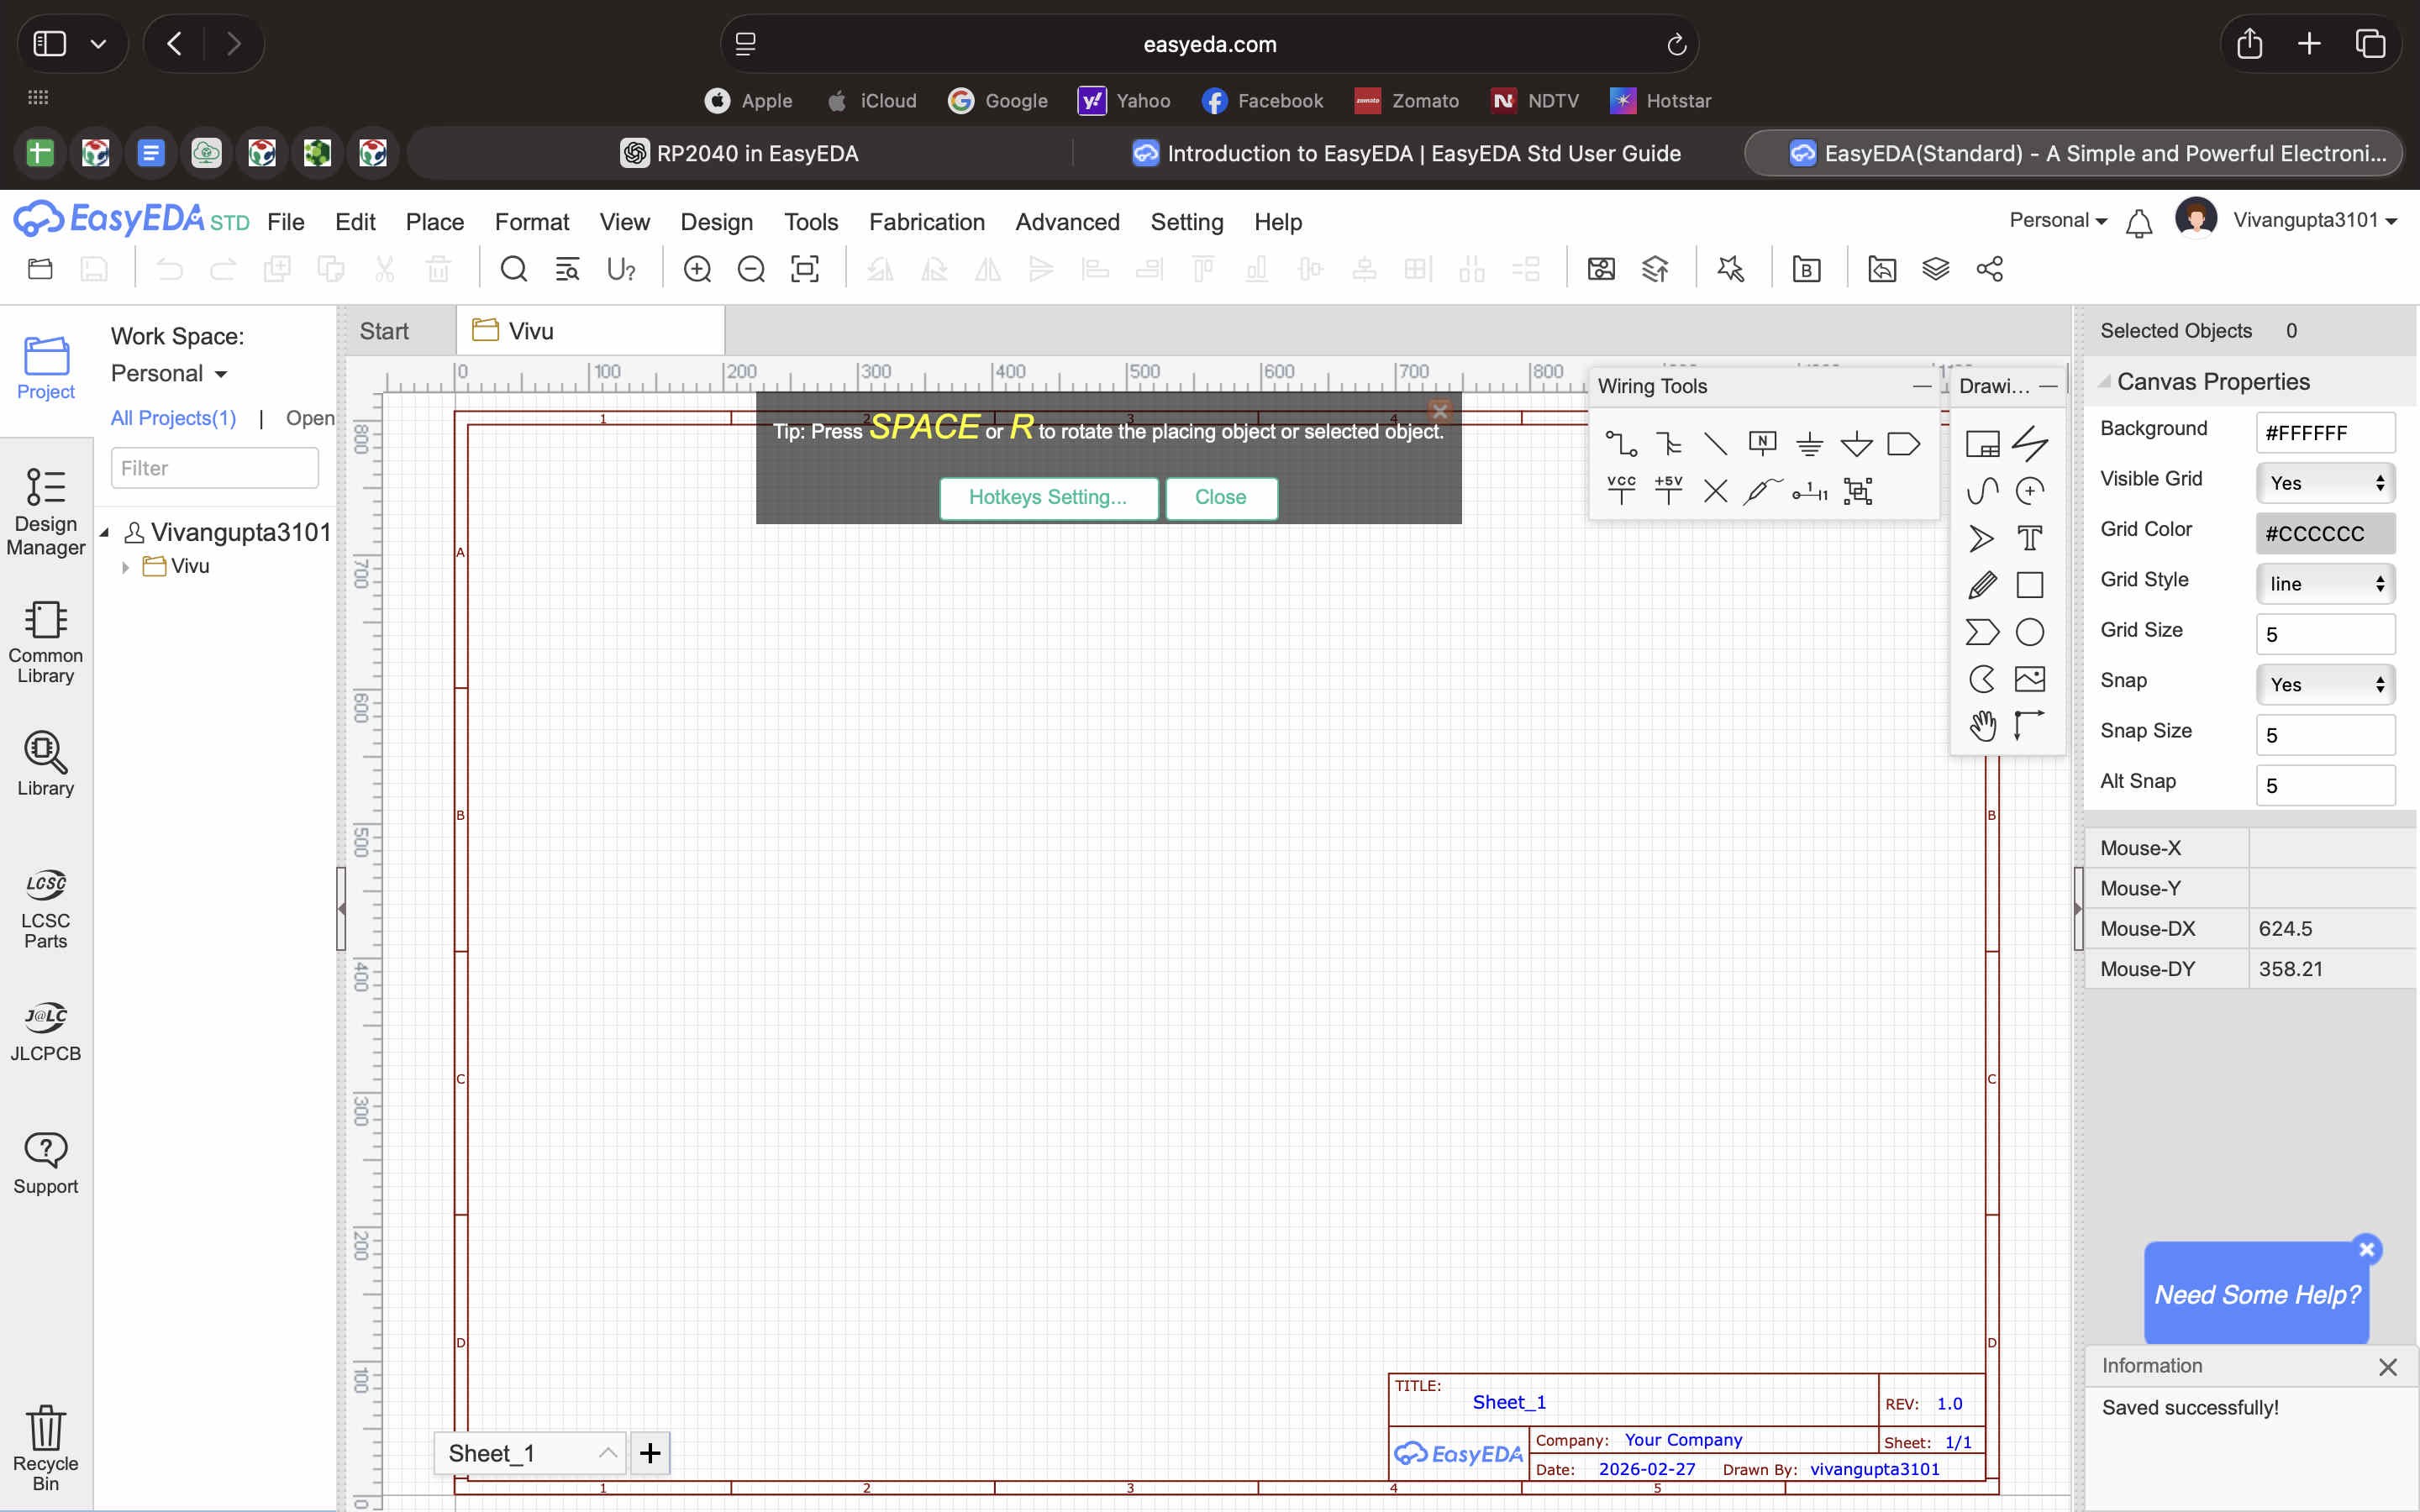Image resolution: width=2420 pixels, height=1512 pixels.
Task: Click the Net Label wiring tool
Action: [x=1761, y=443]
